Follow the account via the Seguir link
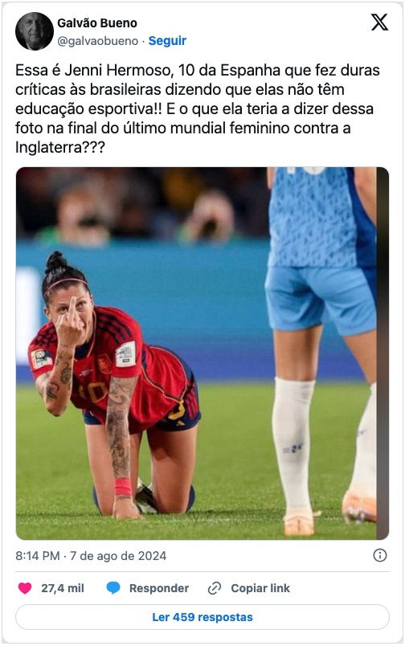Screen dimensions: 405x646 (167, 41)
